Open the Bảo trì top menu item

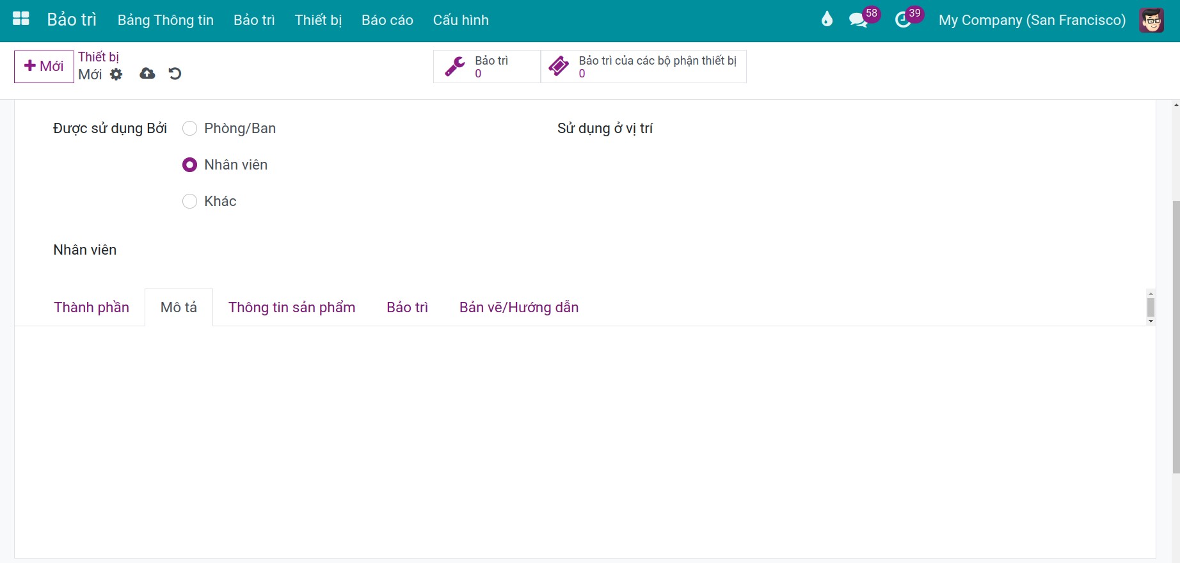[254, 20]
